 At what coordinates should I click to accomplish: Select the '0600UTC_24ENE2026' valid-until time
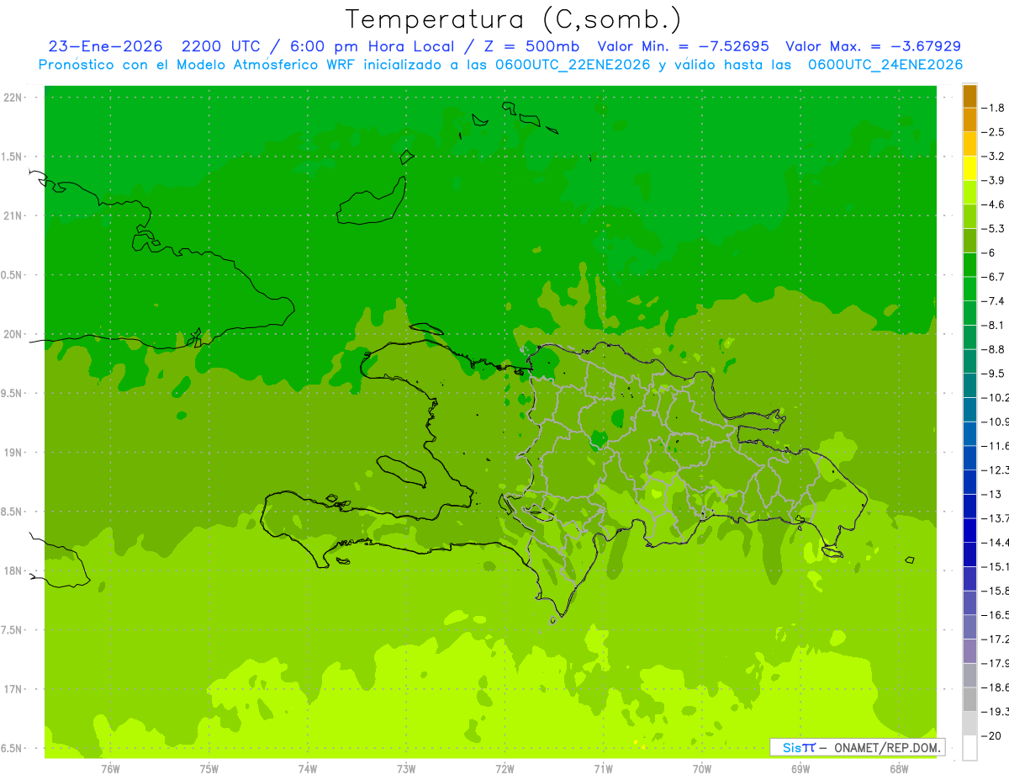(885, 65)
